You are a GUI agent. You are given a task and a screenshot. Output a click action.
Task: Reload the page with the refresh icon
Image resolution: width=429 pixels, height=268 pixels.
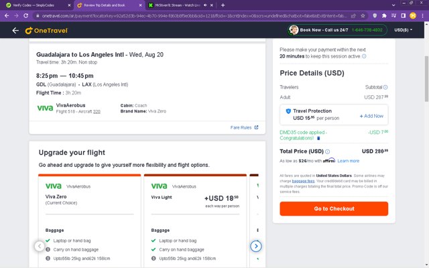[26, 16]
